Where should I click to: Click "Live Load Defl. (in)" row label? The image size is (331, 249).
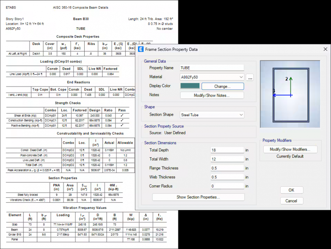(x=34, y=160)
